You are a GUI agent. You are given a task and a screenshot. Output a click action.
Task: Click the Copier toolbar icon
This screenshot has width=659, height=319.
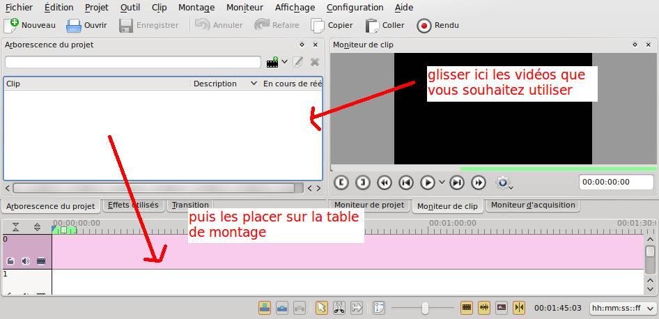click(x=318, y=26)
